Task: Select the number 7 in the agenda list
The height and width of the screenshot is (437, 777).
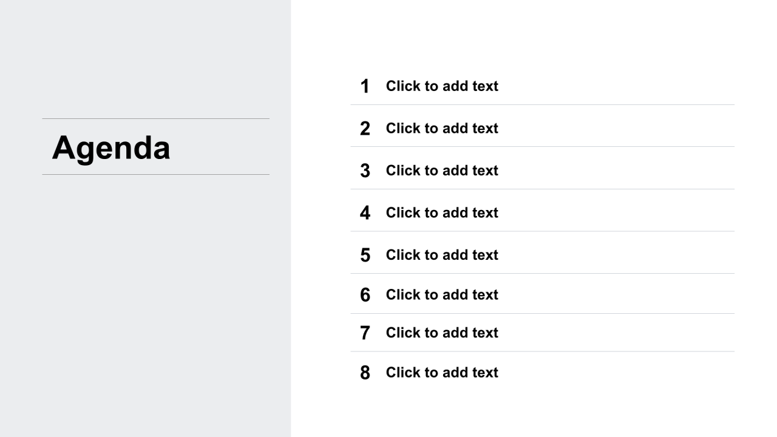Action: [365, 333]
